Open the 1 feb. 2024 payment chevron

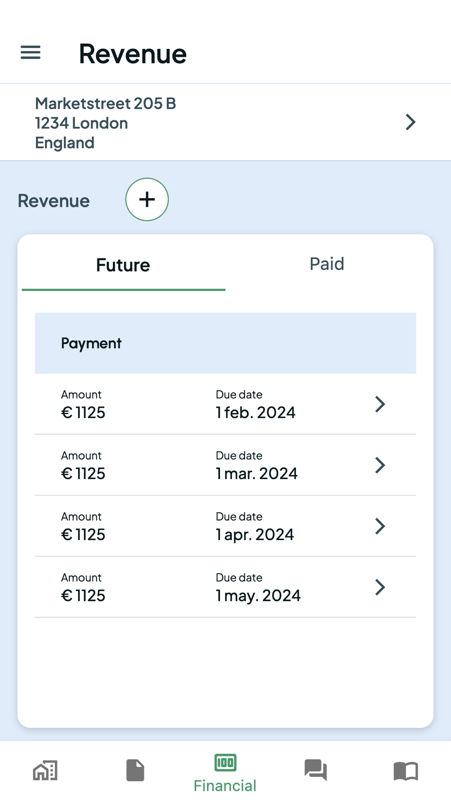pos(380,404)
